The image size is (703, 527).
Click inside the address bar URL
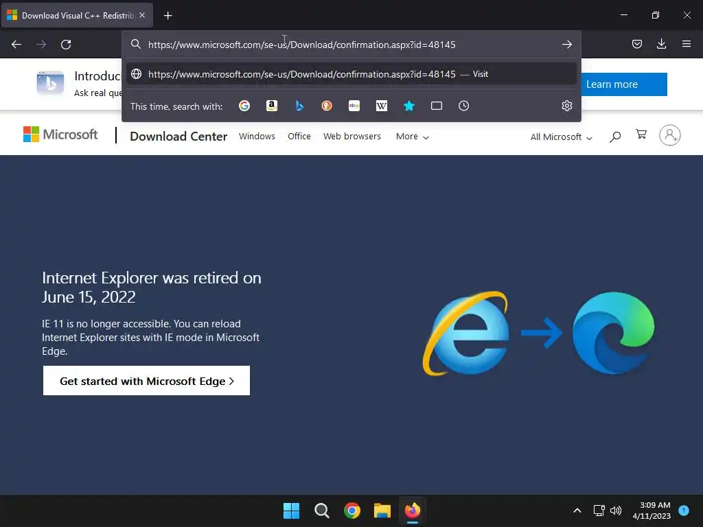point(302,45)
